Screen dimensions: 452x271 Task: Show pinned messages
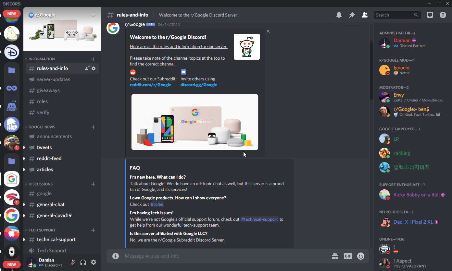(x=352, y=15)
